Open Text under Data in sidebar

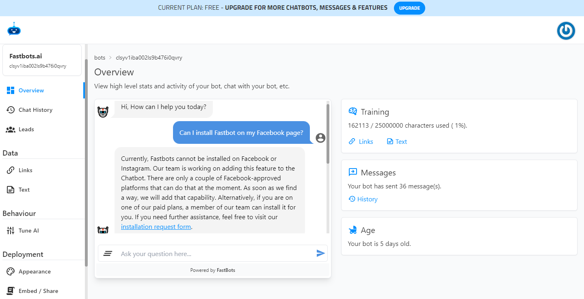coord(42,190)
